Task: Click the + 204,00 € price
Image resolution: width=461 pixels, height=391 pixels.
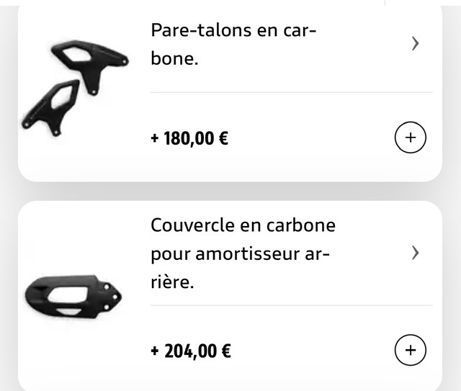Action: [190, 351]
